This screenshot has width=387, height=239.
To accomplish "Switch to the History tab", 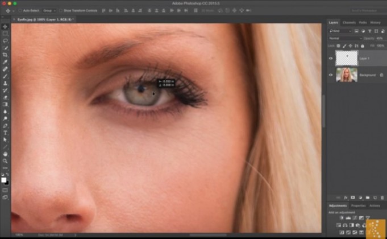I will (375, 23).
